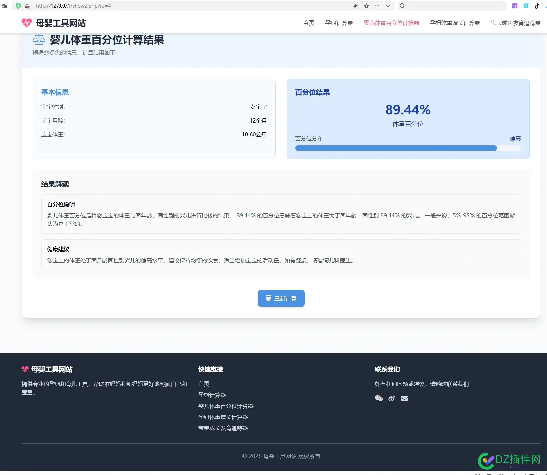
Task: Click the lightning bolt icon in address bar
Action: tap(355, 6)
